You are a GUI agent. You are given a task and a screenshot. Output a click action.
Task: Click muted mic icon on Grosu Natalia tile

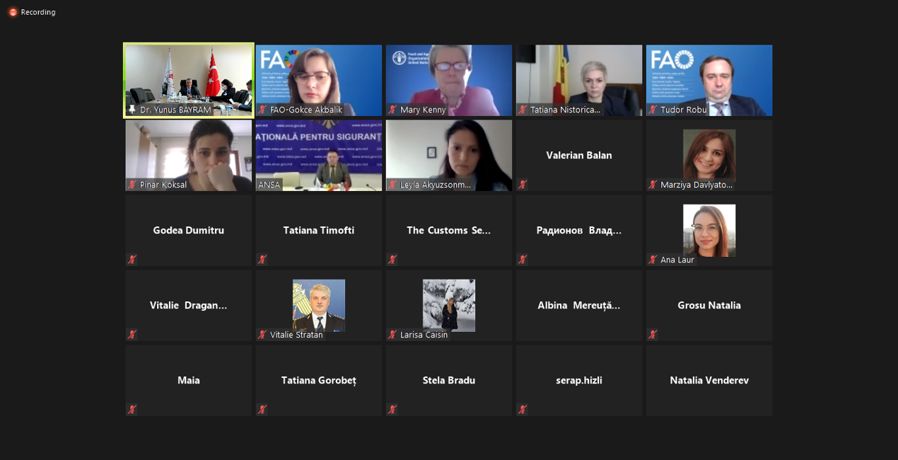(653, 335)
